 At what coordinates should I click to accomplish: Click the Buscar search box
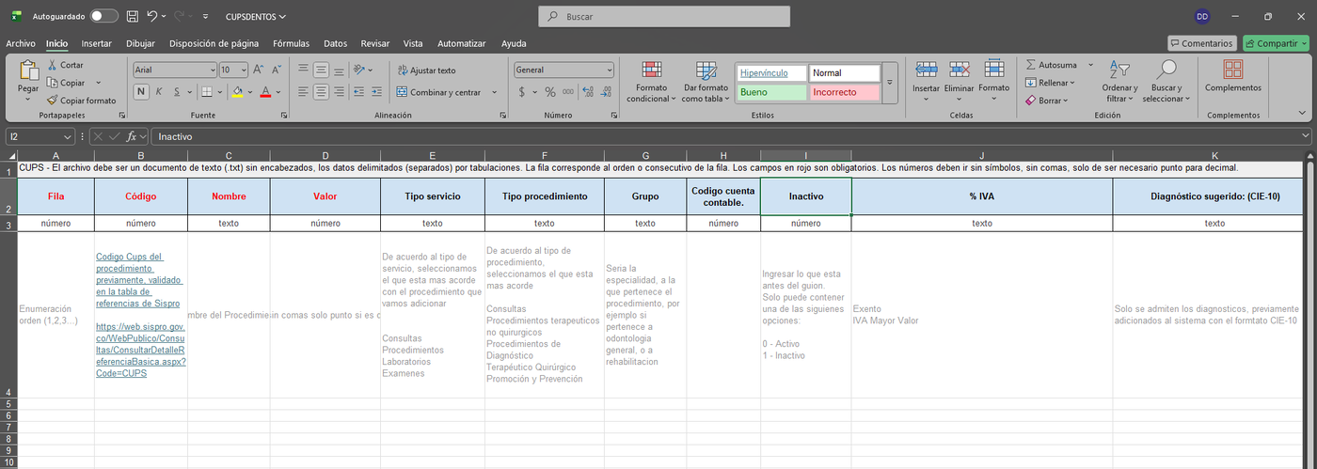click(x=664, y=16)
